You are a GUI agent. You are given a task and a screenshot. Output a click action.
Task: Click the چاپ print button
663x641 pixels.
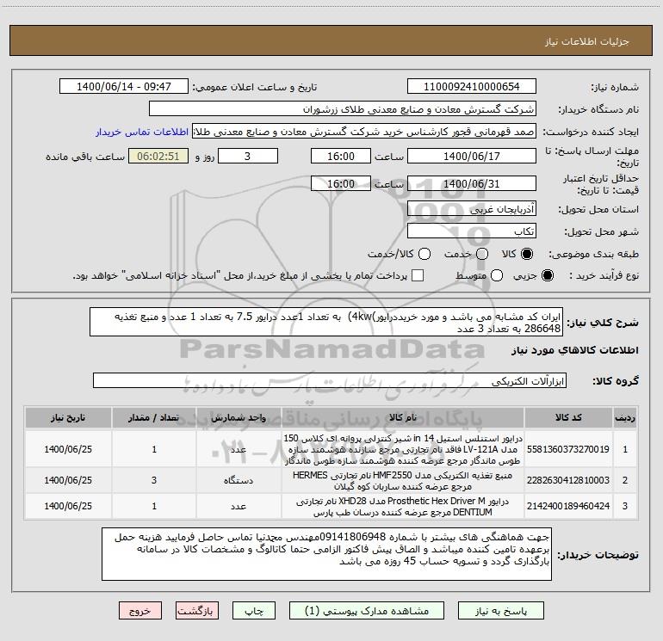(x=254, y=611)
